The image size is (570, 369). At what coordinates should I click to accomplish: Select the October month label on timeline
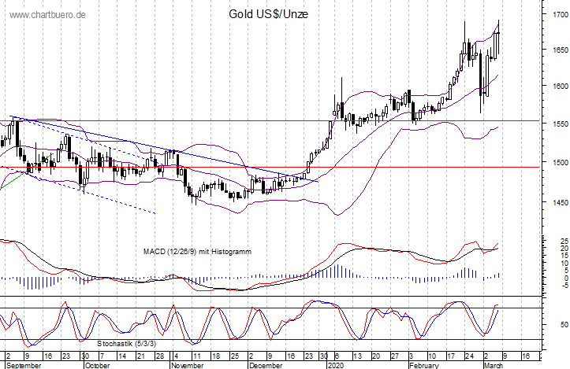(97, 364)
